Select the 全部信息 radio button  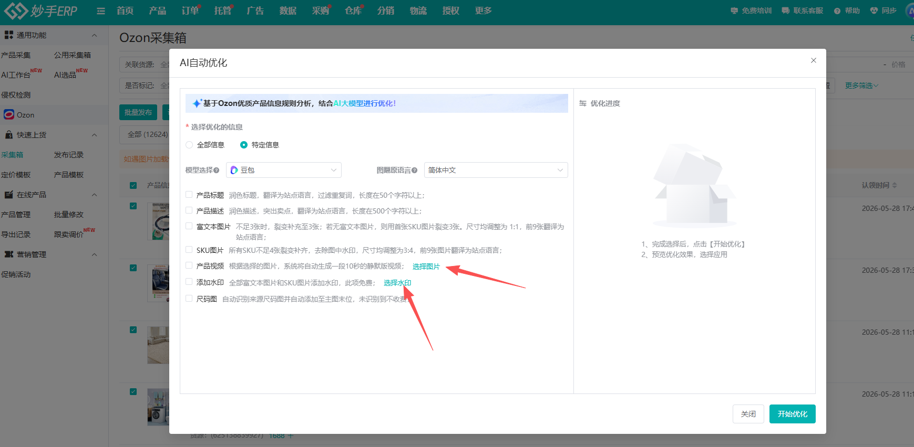pos(189,145)
